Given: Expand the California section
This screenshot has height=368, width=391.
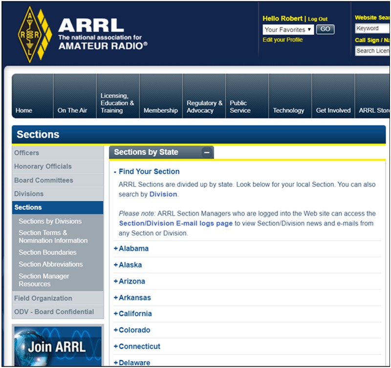Looking at the screenshot, I should (x=135, y=314).
